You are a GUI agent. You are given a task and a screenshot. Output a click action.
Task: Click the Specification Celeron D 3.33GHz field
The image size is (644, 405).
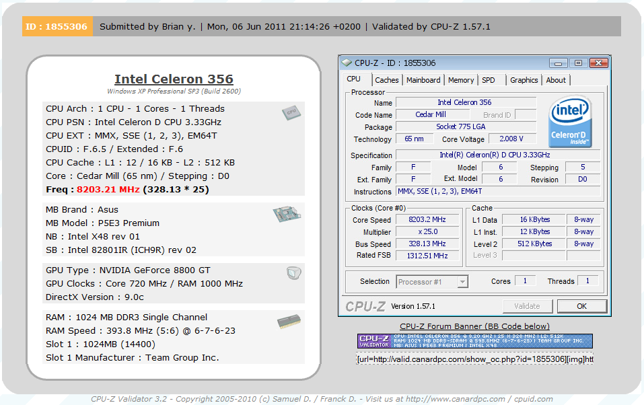tap(498, 155)
